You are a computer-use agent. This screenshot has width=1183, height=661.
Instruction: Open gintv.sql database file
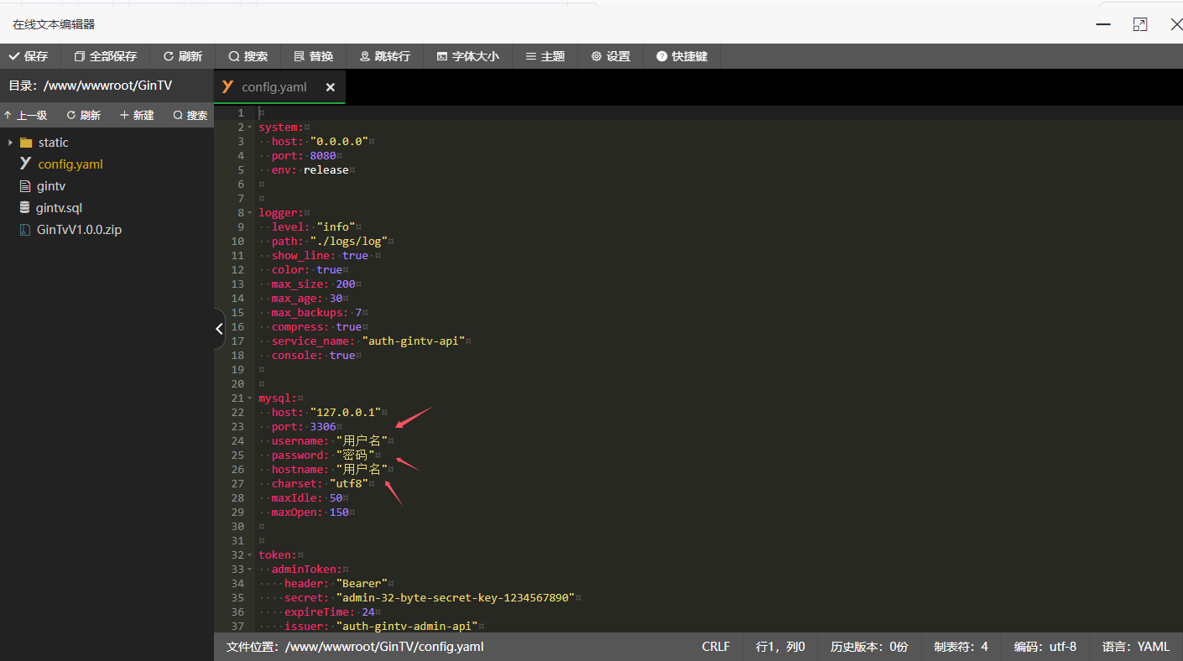tap(59, 208)
